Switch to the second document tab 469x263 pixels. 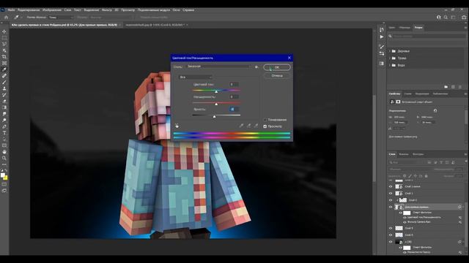[155, 25]
